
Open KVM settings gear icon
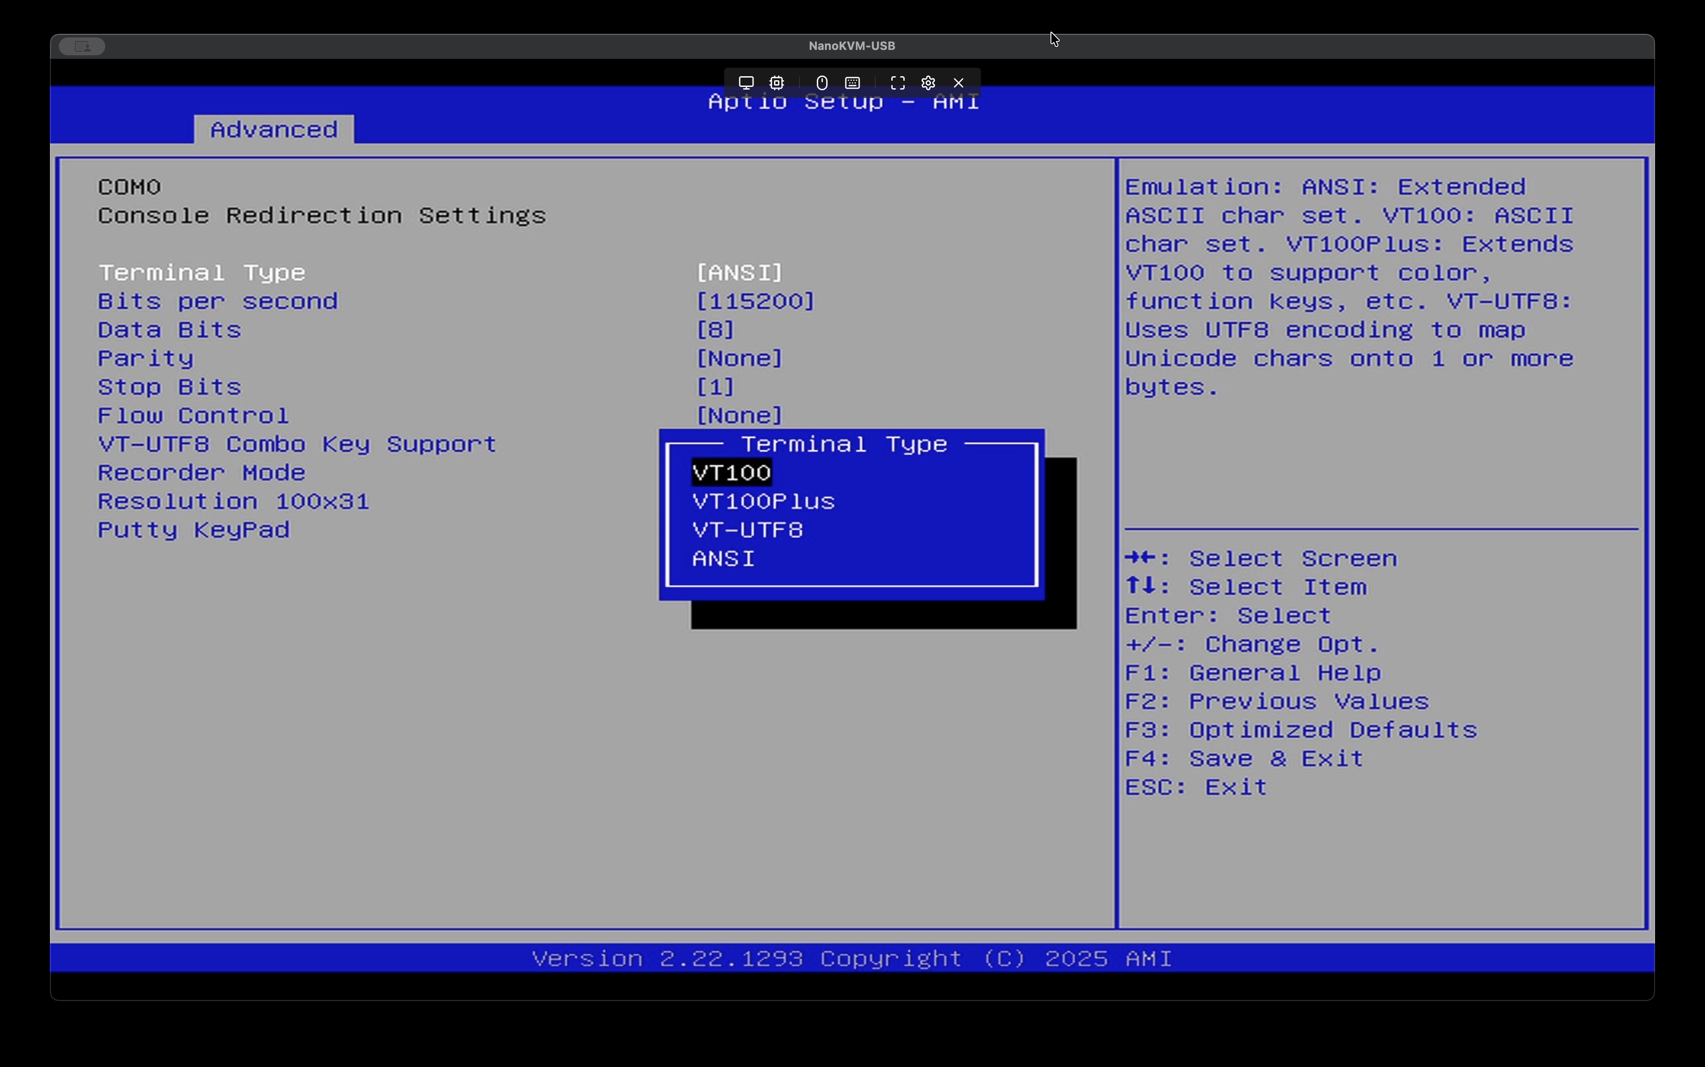click(x=928, y=82)
